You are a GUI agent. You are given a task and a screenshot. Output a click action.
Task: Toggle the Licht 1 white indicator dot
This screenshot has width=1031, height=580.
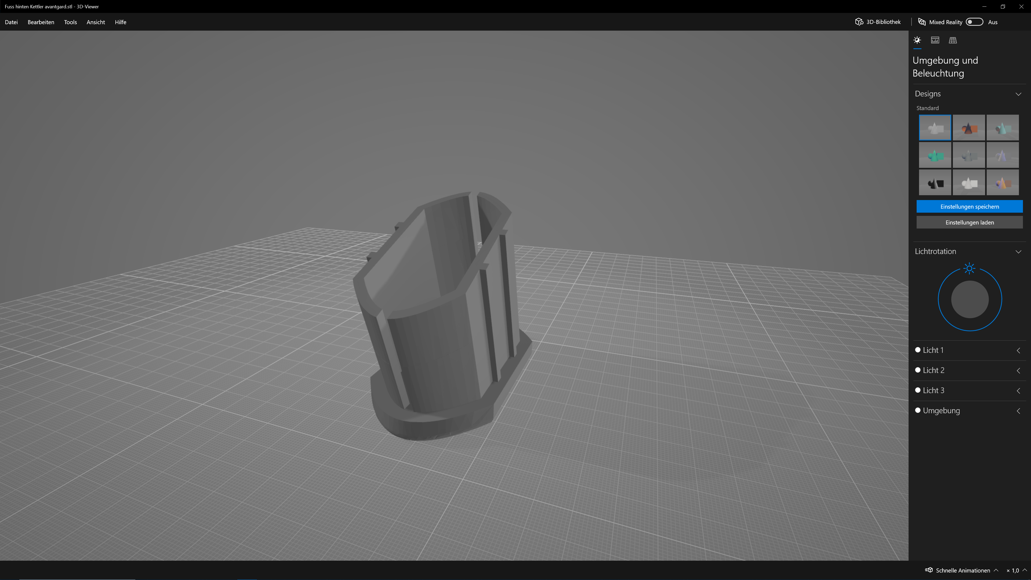918,350
